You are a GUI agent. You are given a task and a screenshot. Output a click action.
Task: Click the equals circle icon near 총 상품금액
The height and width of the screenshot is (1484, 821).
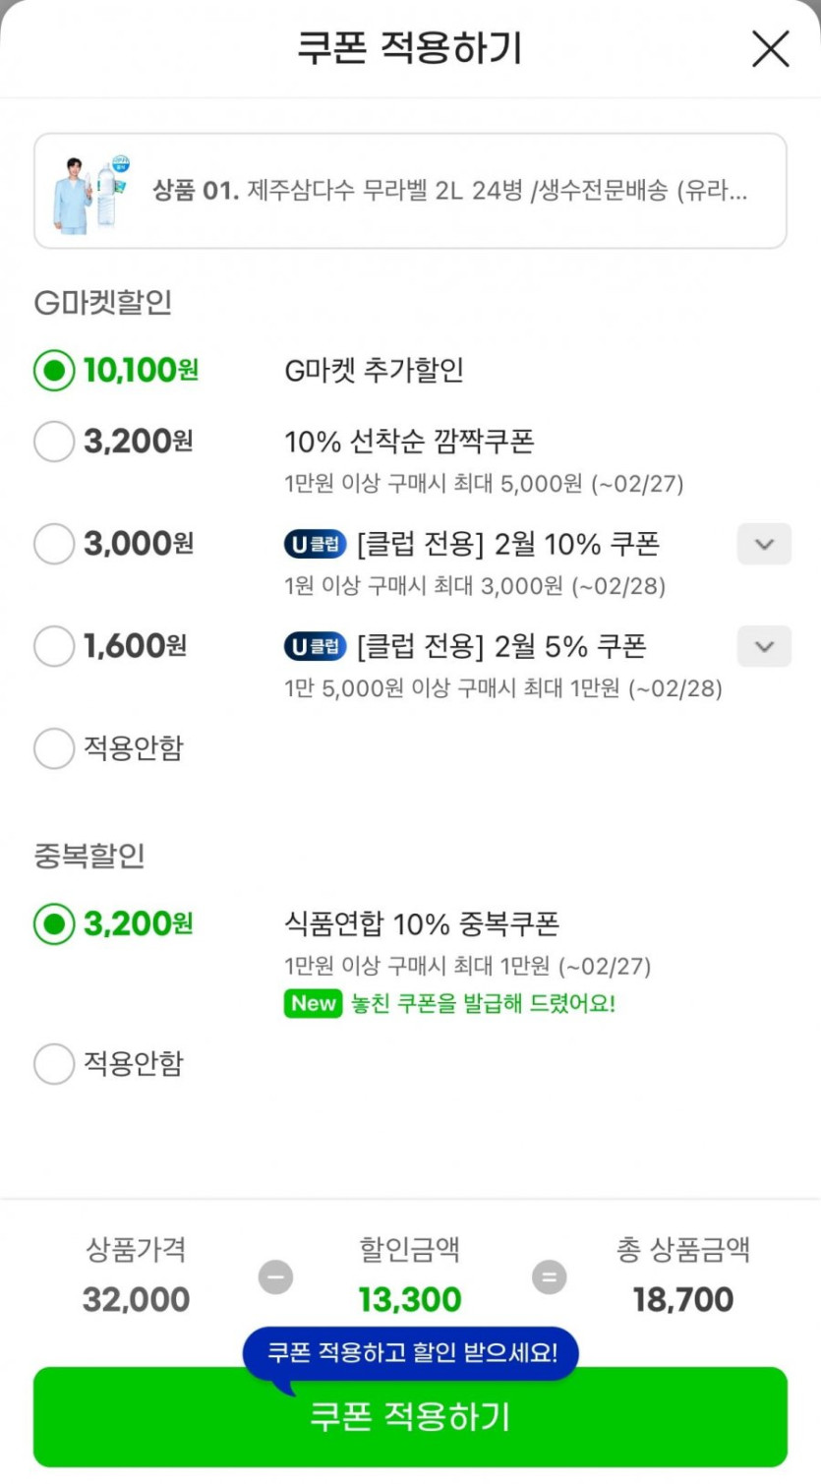pyautogui.click(x=549, y=1277)
